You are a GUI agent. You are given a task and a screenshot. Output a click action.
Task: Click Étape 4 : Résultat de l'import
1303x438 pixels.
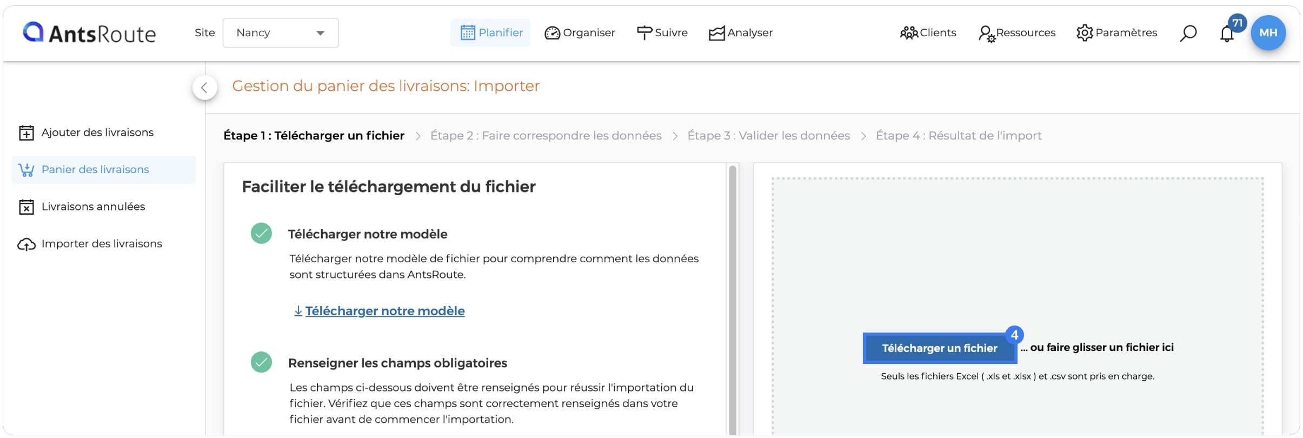pos(958,136)
